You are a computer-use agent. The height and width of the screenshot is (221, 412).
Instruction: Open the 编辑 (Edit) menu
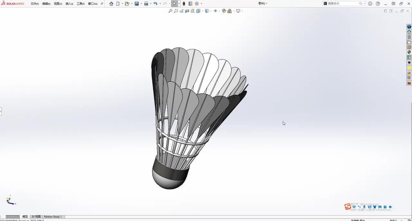point(46,4)
